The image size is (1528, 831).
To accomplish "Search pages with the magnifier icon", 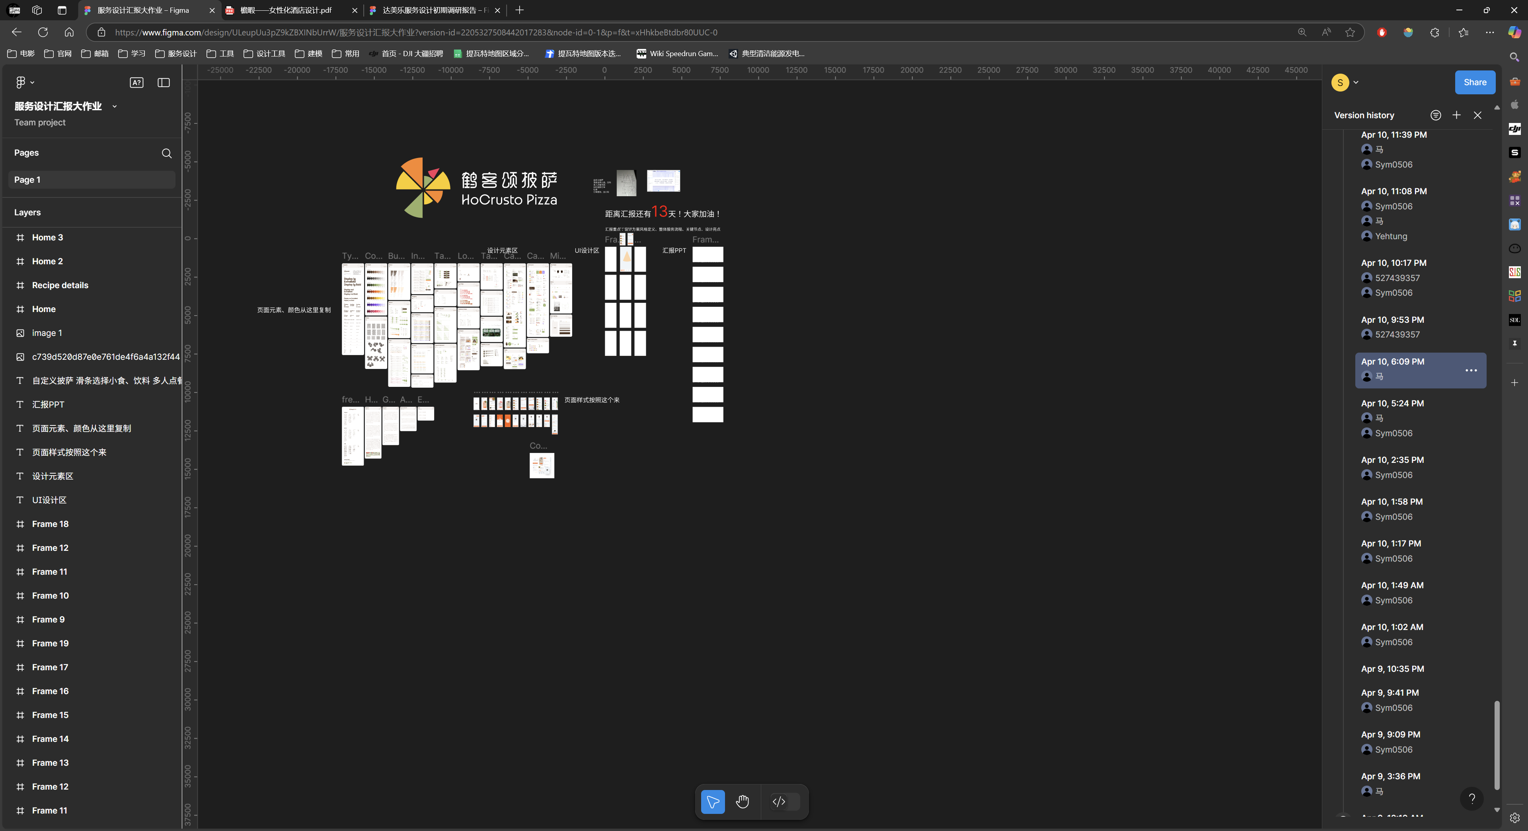I will pyautogui.click(x=167, y=153).
